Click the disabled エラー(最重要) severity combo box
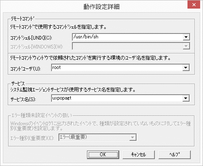The width and height of the screenshot is (203, 166). (98, 137)
